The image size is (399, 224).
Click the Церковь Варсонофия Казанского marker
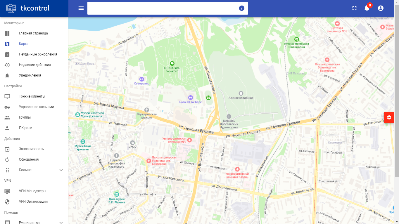point(116,156)
